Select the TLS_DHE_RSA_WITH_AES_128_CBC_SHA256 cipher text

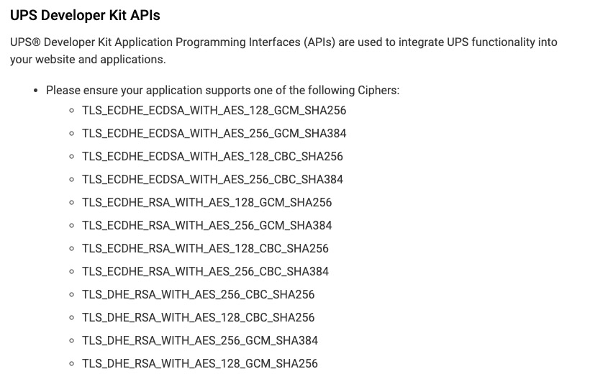[199, 318]
